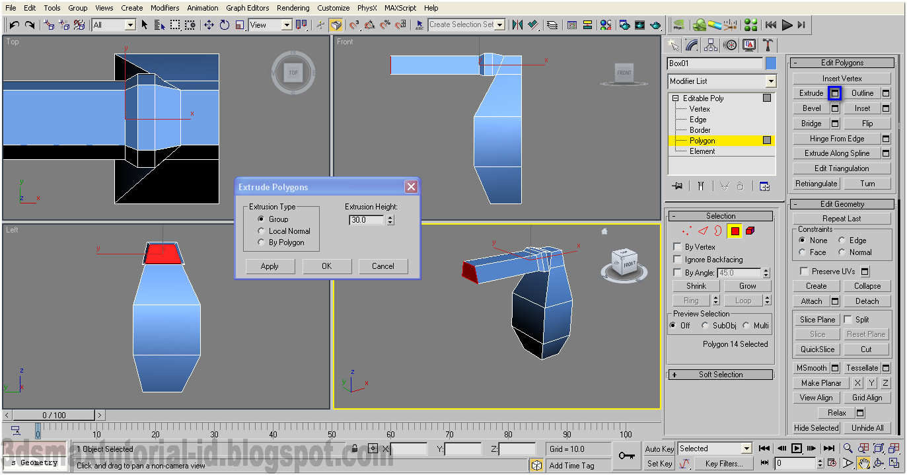This screenshot has height=475, width=907.
Task: Launch Render Setup teapot icon
Action: [626, 24]
